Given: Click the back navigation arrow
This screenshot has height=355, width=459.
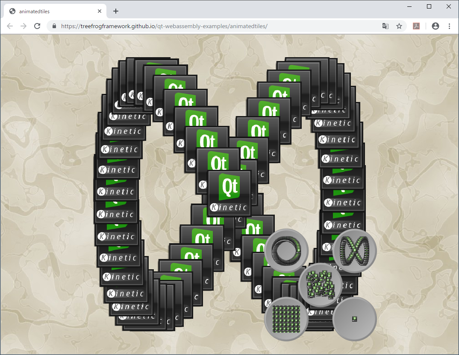Looking at the screenshot, I should coord(10,26).
